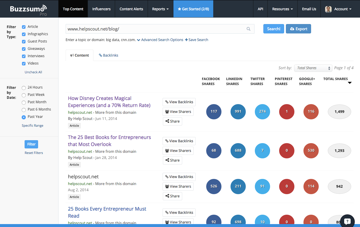Click the total shares bubble showing 1,499
This screenshot has height=227, width=360.
coord(339,111)
